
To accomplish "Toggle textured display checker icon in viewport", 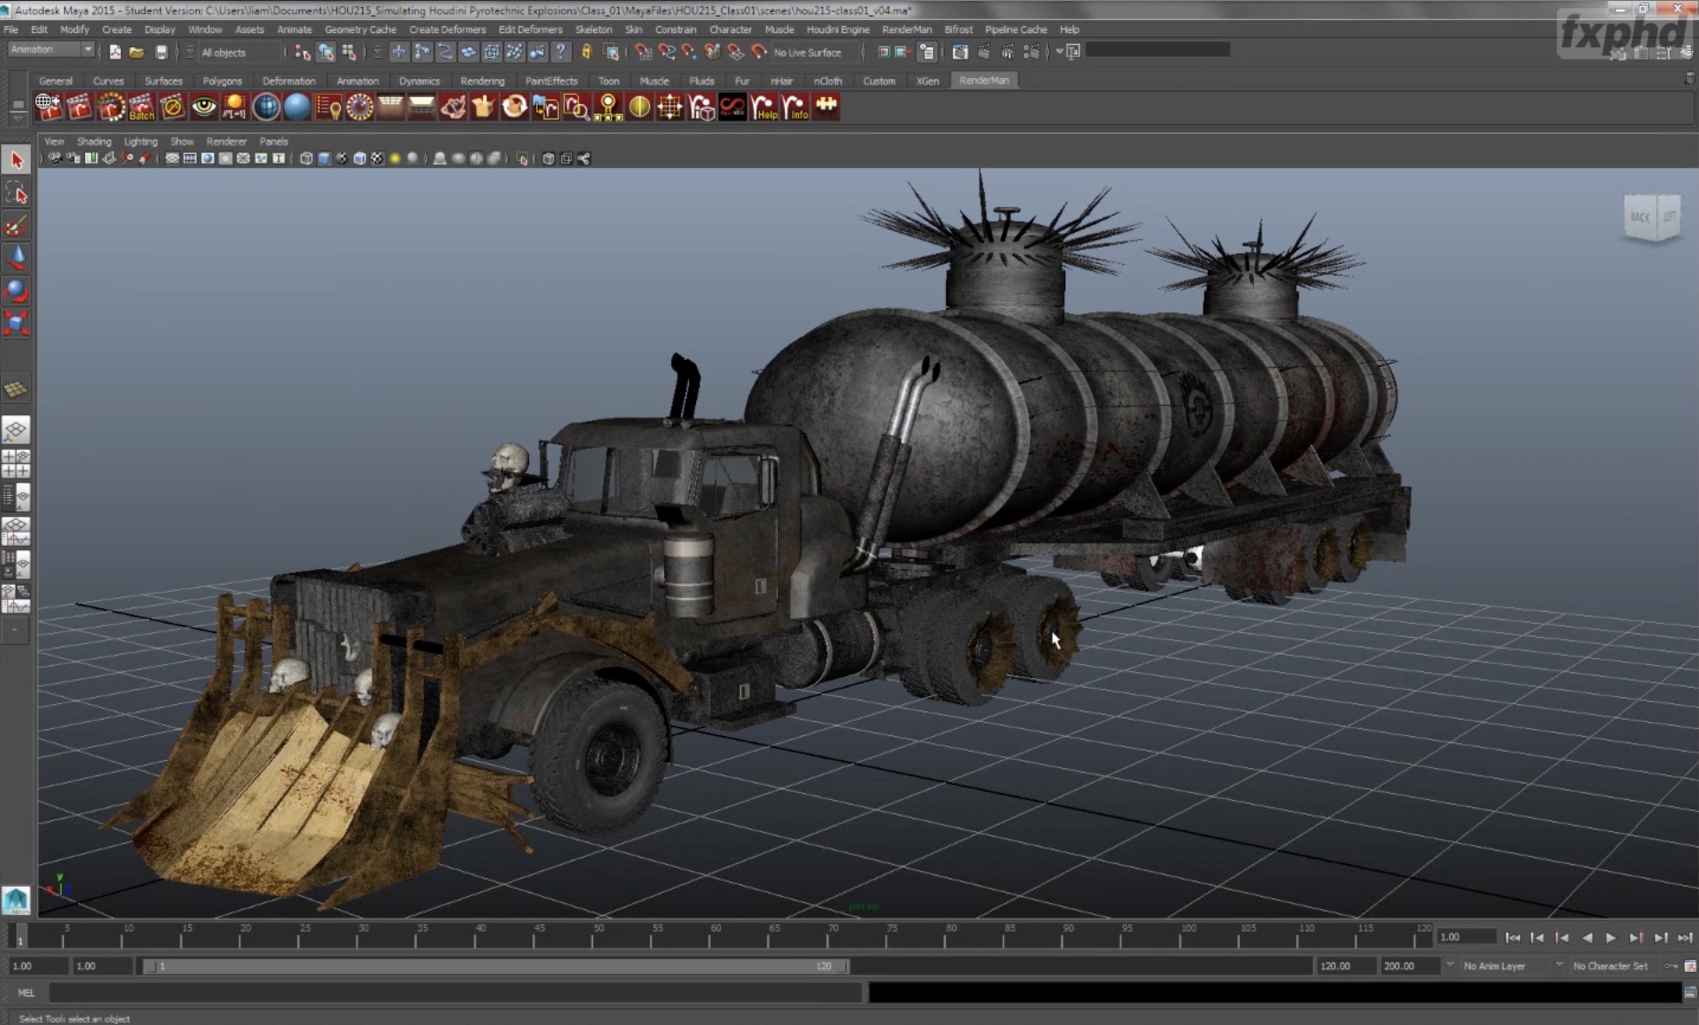I will pos(377,159).
